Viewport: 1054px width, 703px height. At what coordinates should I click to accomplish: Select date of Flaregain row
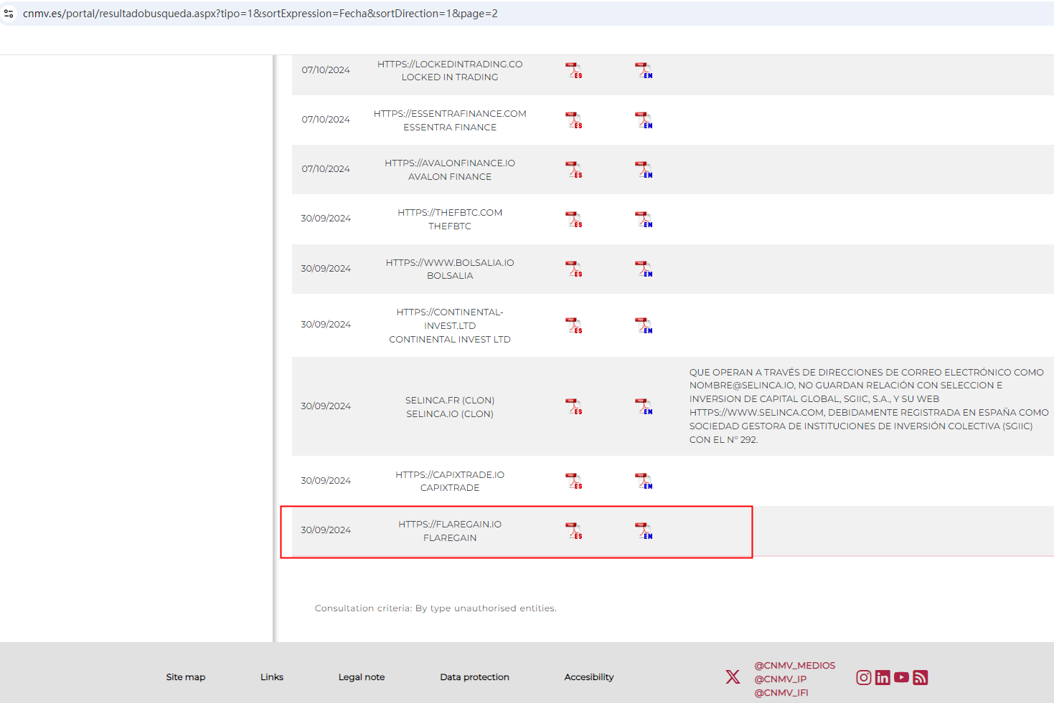tap(326, 530)
